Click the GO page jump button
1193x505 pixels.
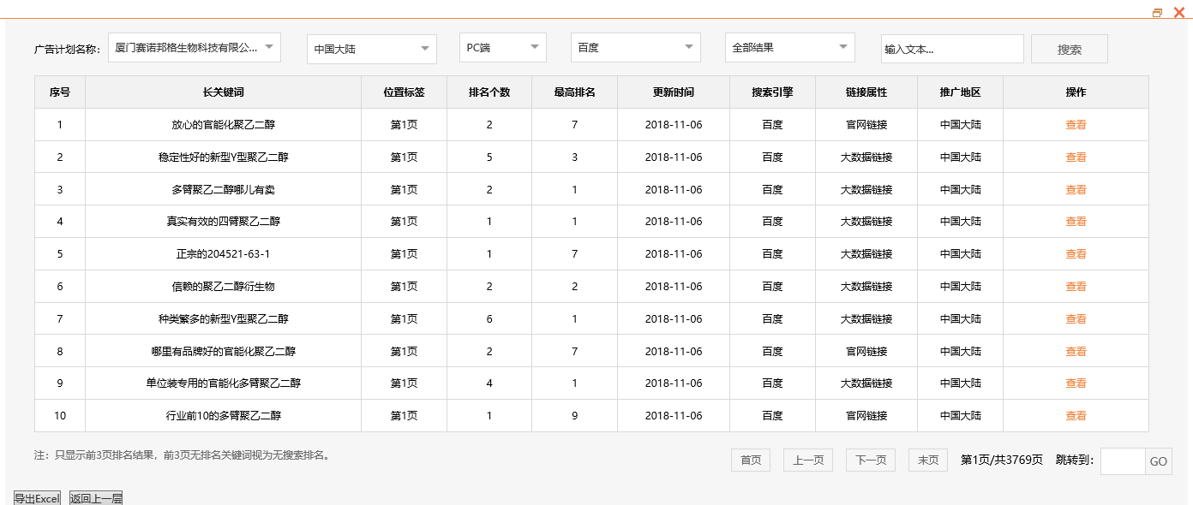pos(1159,461)
